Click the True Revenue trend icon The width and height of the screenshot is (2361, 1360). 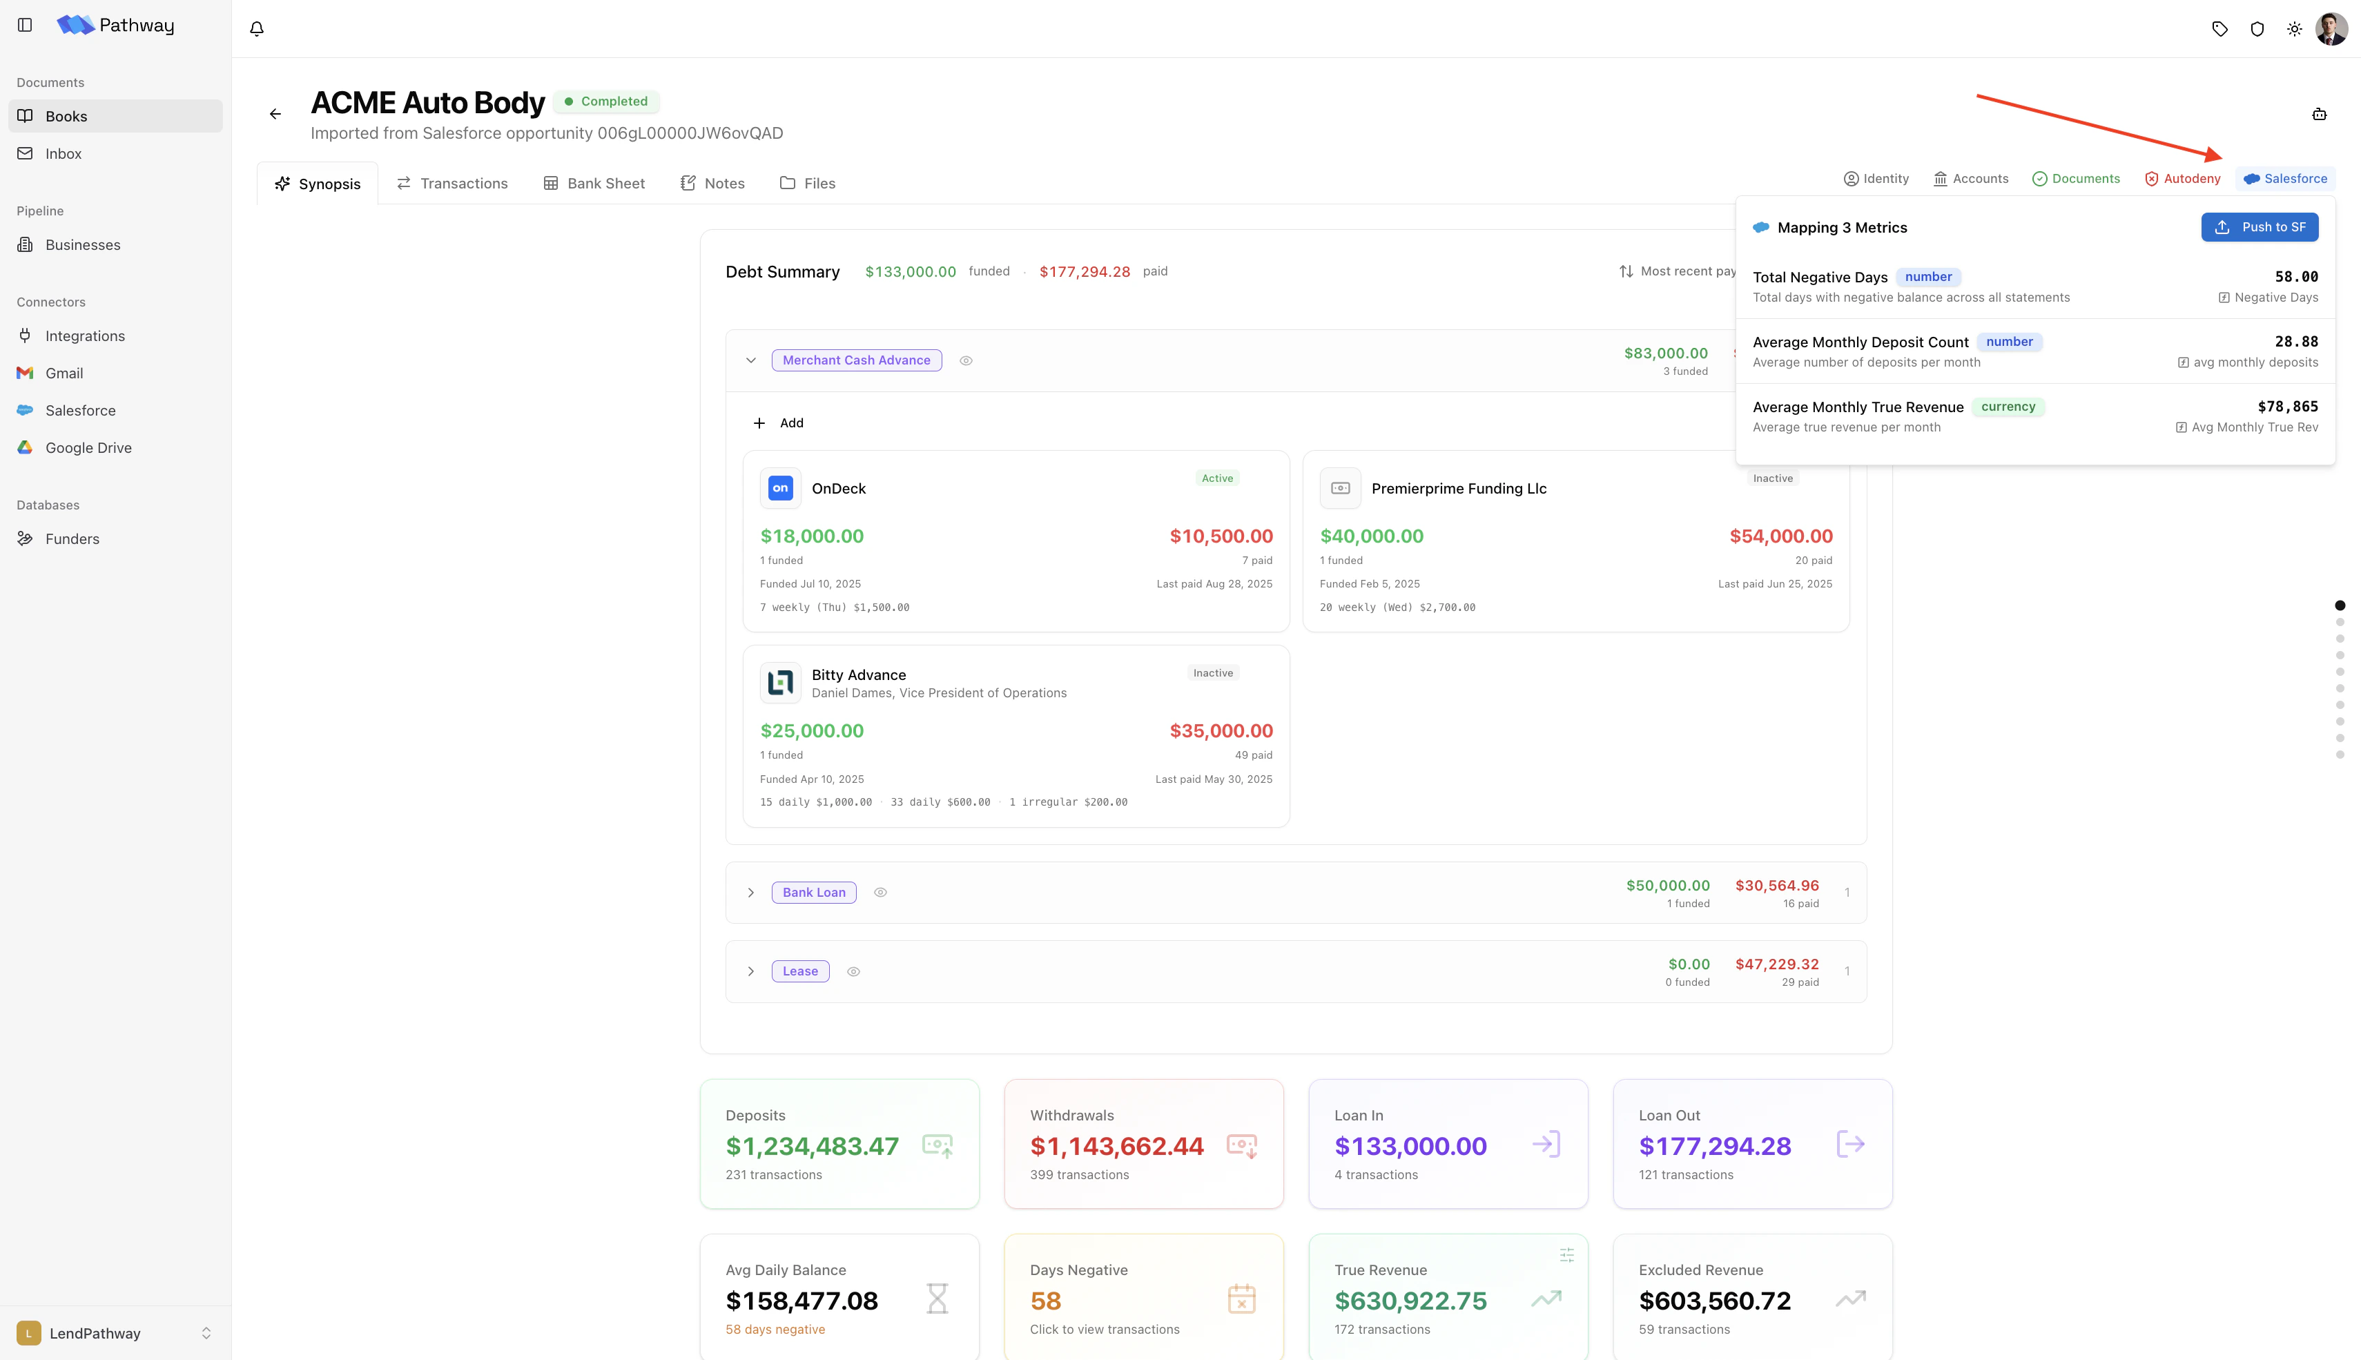1546,1299
